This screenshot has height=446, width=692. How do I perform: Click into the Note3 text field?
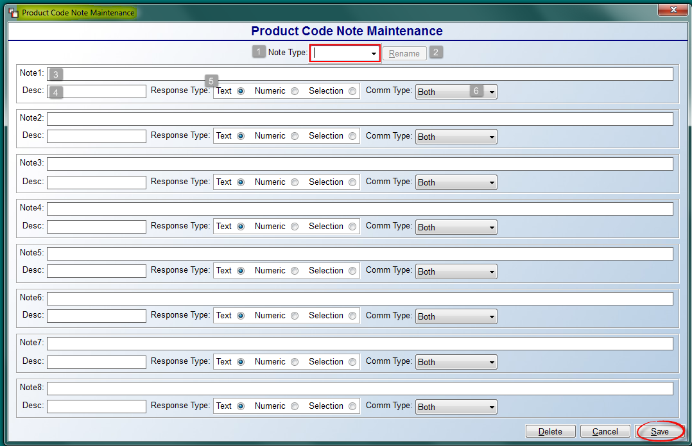pyautogui.click(x=360, y=164)
